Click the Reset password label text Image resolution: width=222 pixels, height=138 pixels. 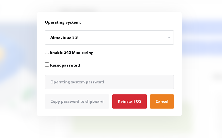click(65, 65)
